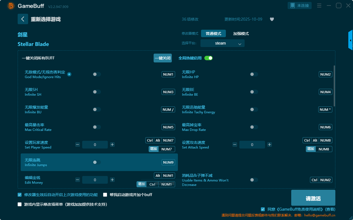Screen dimensions: 353x220
Task: Expand the blue side panel arrow
Action: pyautogui.click(x=350, y=40)
